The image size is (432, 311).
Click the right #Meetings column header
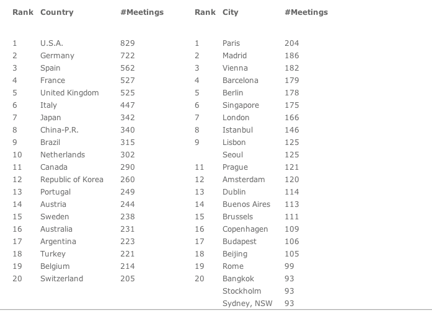click(x=306, y=12)
